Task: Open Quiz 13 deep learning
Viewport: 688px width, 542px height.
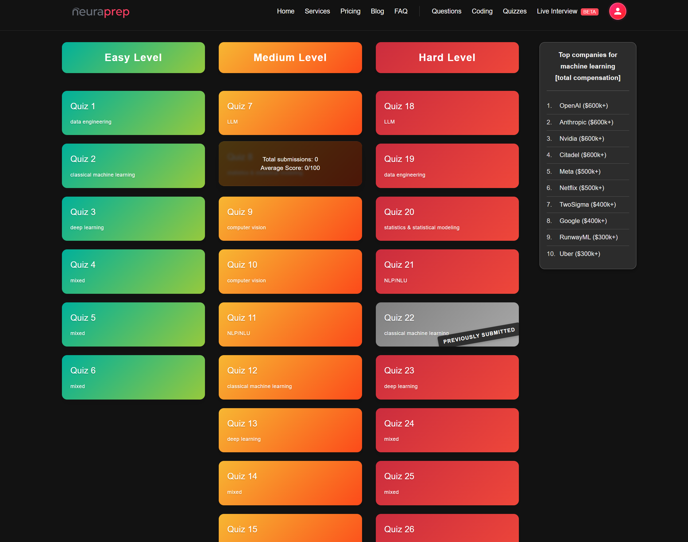Action: tap(290, 430)
